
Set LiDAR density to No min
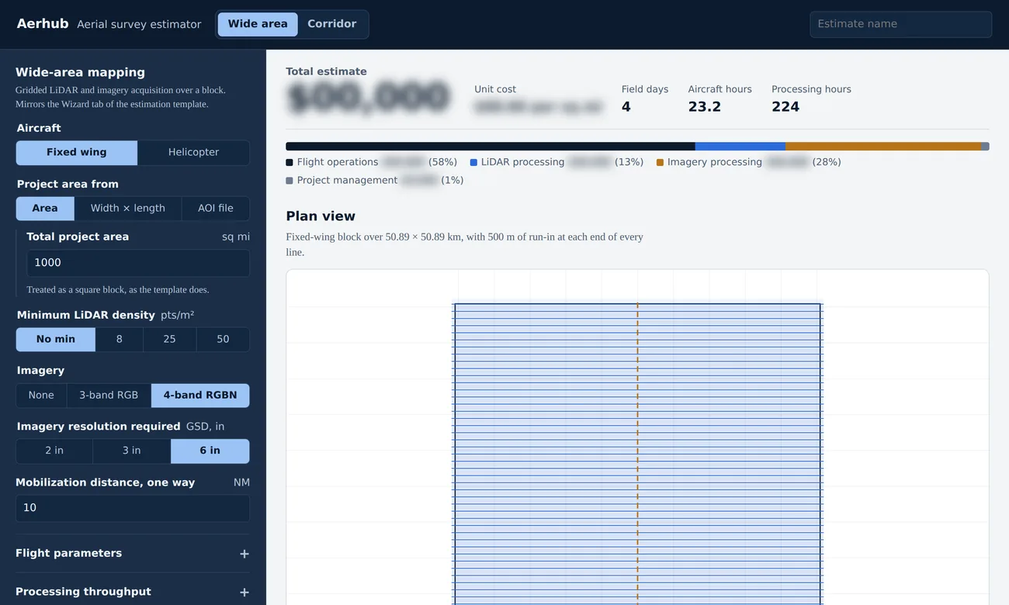point(56,340)
